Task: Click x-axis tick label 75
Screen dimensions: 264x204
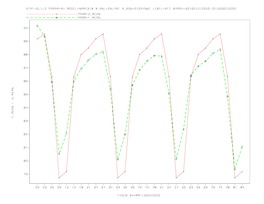Action: [x=220, y=187]
